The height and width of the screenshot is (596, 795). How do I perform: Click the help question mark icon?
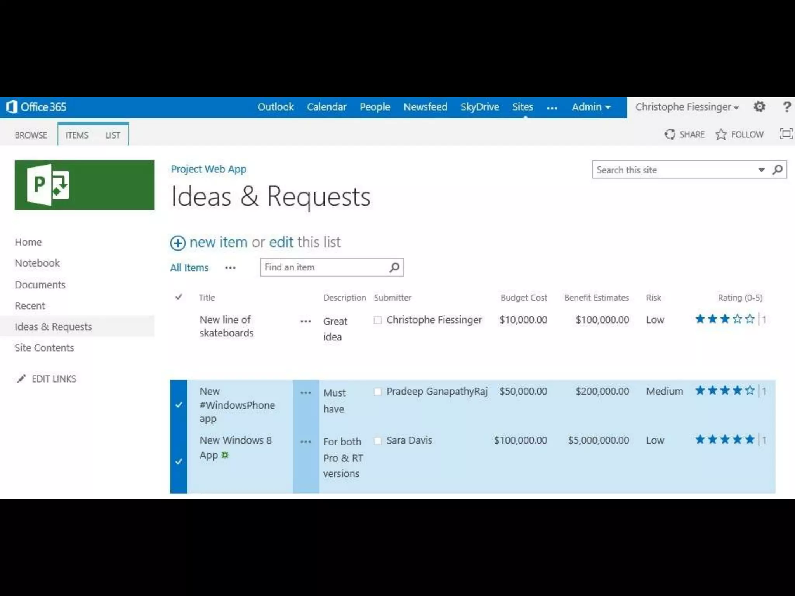tap(786, 107)
